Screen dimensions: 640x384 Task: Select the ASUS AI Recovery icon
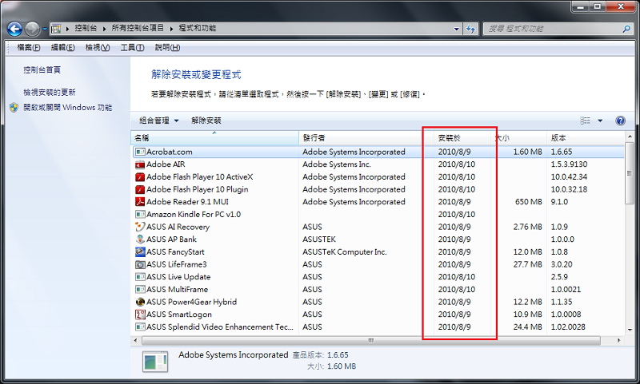point(140,227)
